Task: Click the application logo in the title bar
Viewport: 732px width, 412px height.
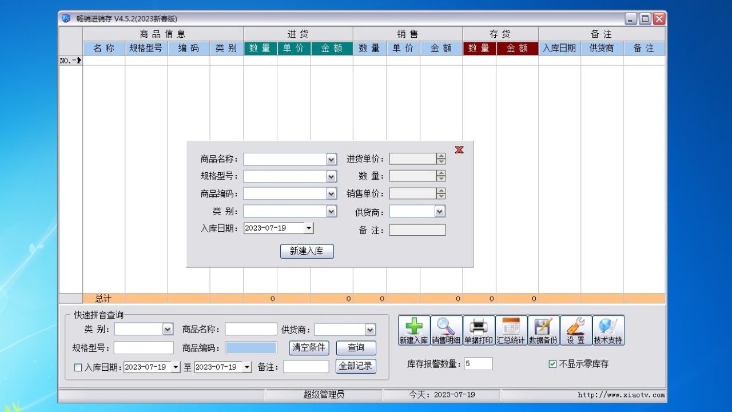Action: pos(66,18)
